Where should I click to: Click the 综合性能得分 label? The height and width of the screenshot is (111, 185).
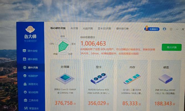pyautogui.click(x=88, y=37)
